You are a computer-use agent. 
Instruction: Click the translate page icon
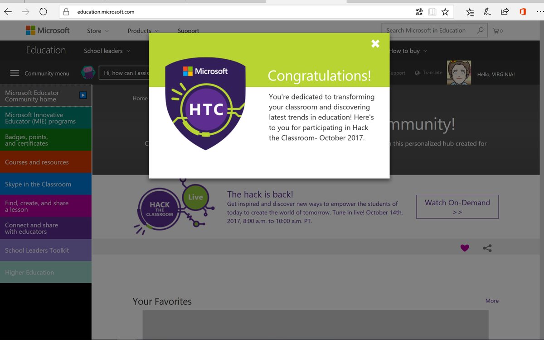[x=419, y=12]
